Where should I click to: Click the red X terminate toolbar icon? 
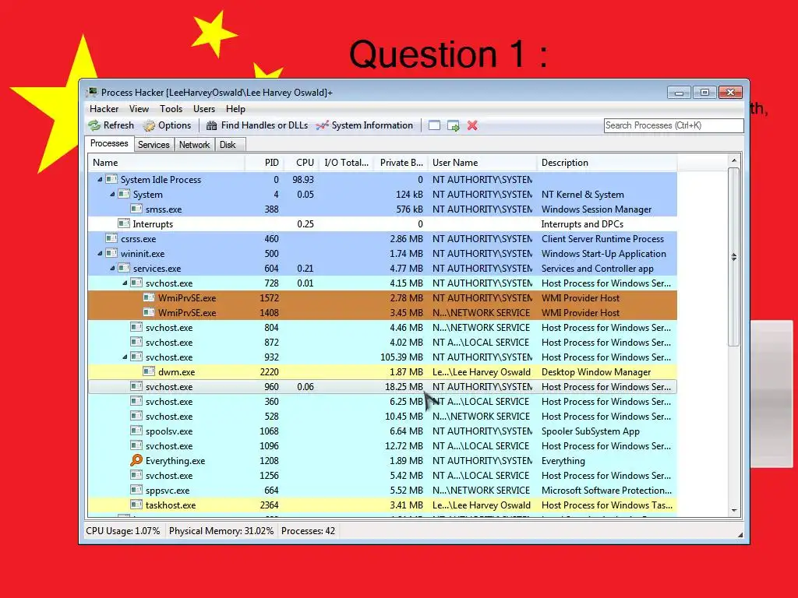pos(472,125)
